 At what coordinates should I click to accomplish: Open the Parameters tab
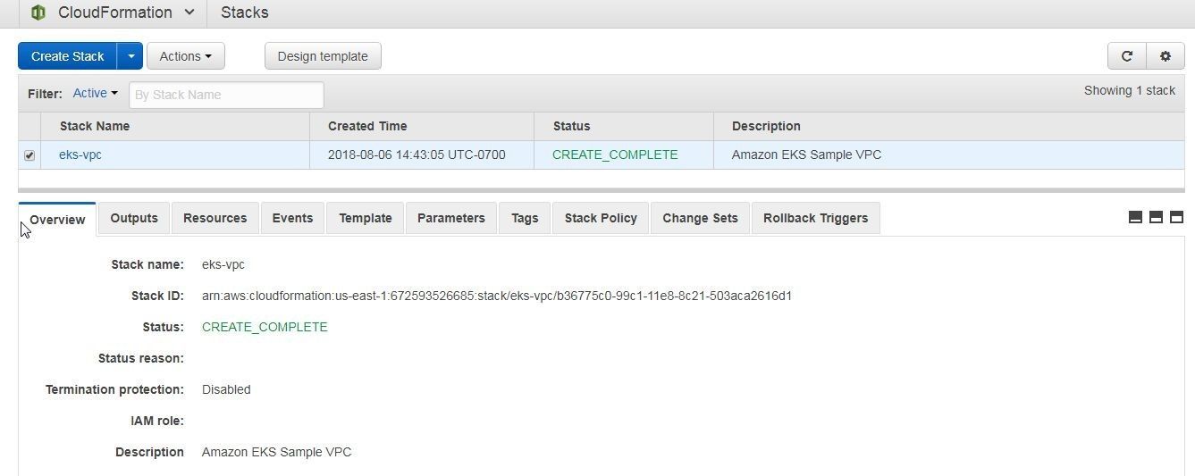tap(451, 218)
